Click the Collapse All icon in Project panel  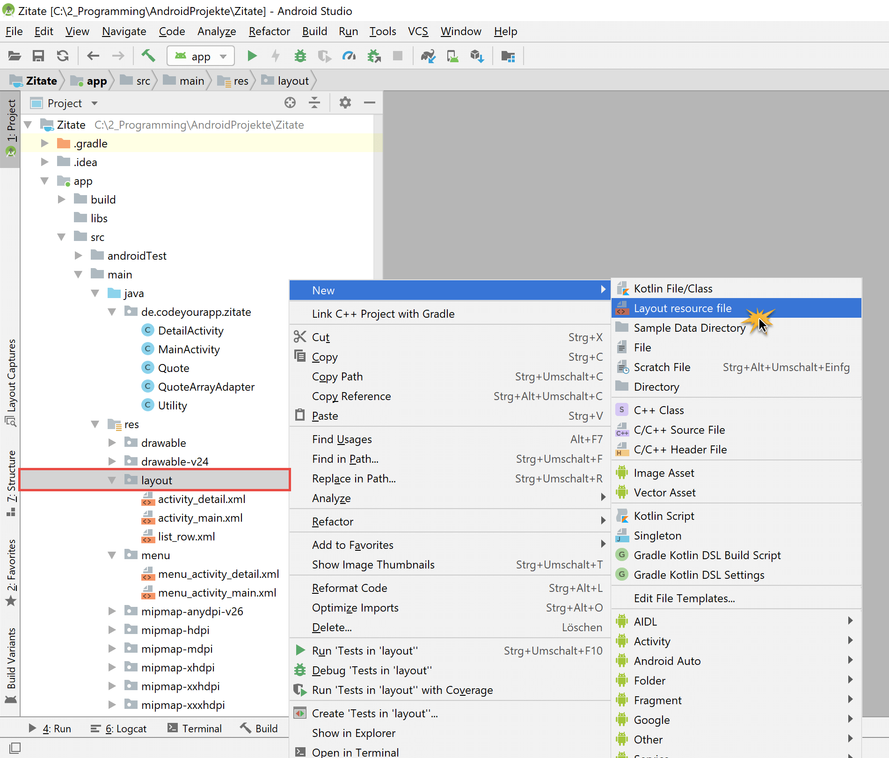(x=314, y=102)
